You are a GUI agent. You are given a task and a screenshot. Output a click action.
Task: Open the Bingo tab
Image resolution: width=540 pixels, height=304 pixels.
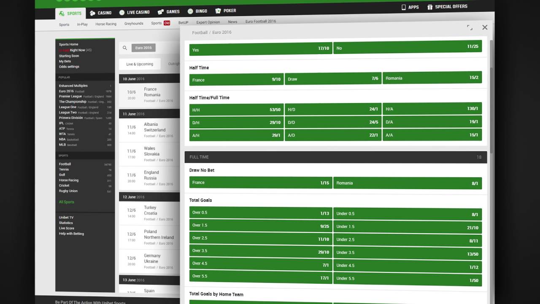(x=197, y=11)
